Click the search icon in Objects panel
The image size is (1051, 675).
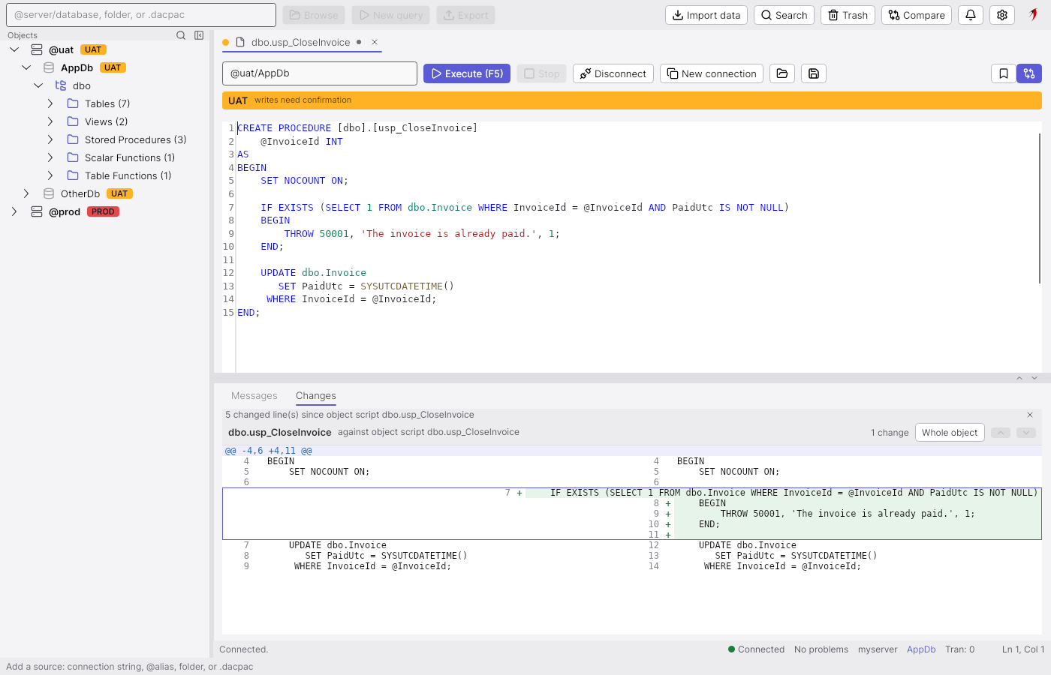pyautogui.click(x=181, y=35)
